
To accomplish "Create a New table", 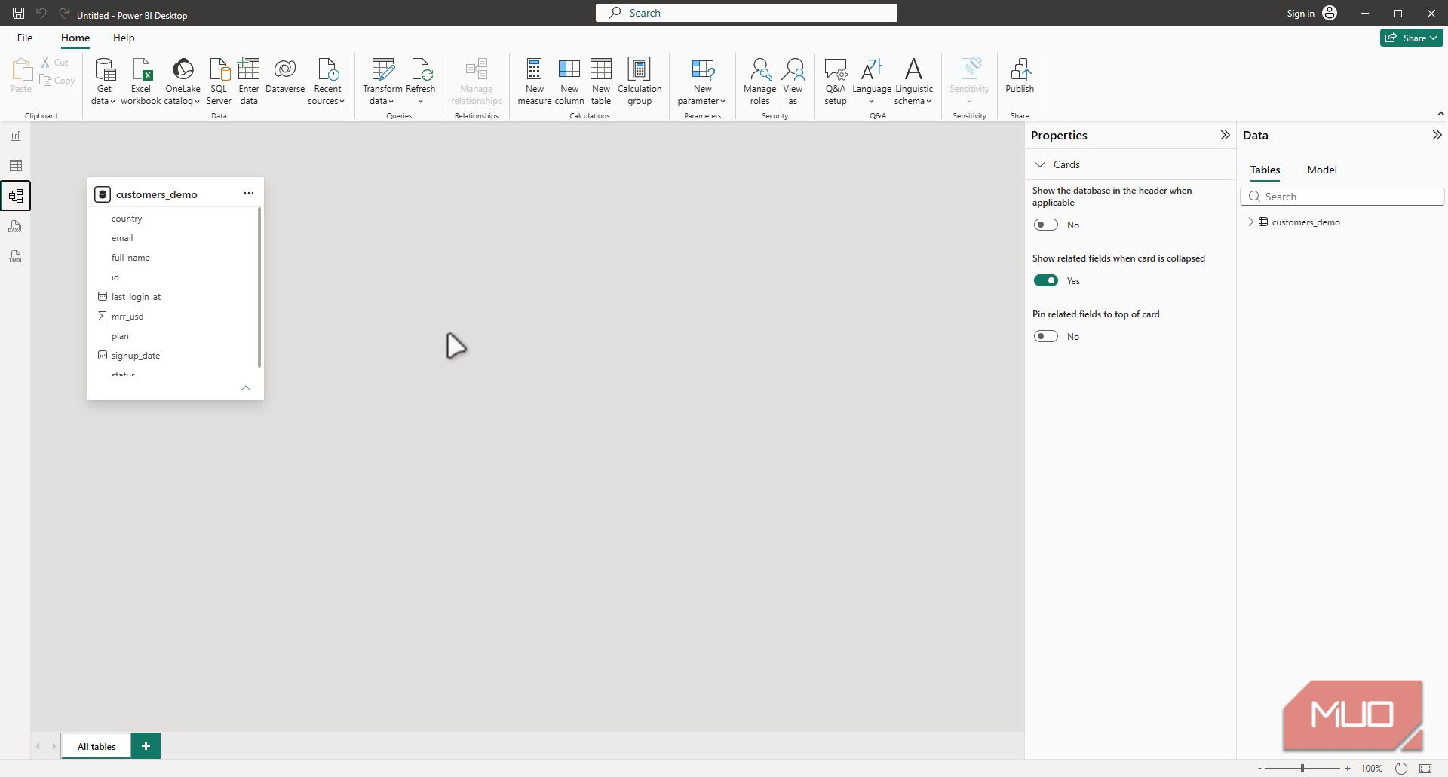I will (601, 81).
